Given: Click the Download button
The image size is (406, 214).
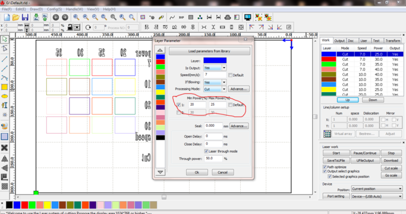Looking at the screenshot, I should 391,160.
